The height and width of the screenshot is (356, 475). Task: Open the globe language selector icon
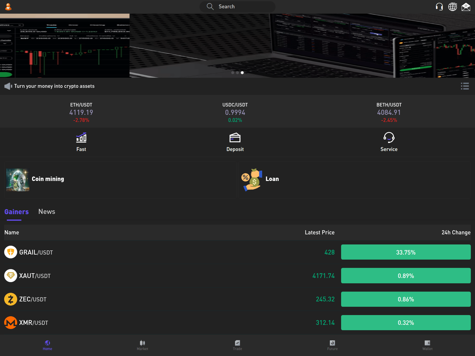tap(452, 7)
